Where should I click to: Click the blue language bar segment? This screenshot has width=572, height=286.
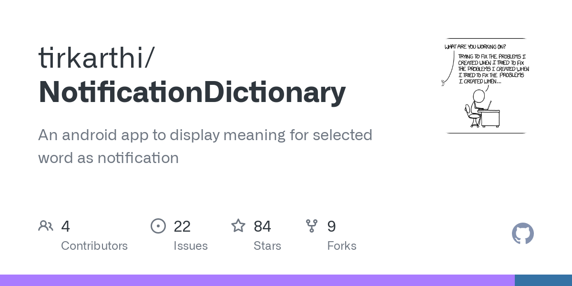543,280
